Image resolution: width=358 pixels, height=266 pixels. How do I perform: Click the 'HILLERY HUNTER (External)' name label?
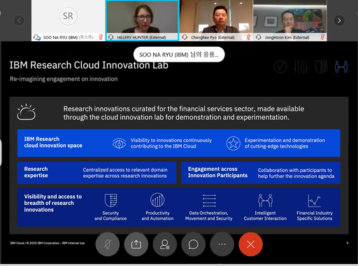(x=141, y=37)
